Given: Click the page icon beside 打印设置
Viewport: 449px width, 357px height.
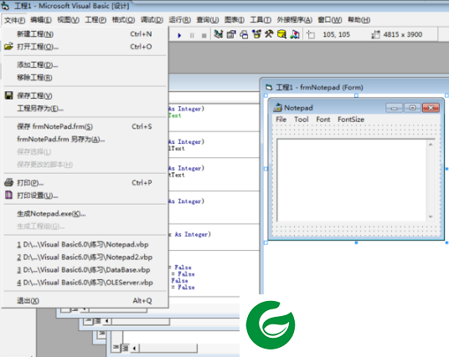Looking at the screenshot, I should pos(9,195).
